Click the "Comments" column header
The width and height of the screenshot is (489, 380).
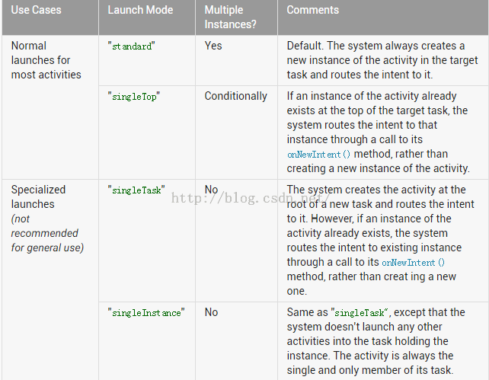click(313, 11)
